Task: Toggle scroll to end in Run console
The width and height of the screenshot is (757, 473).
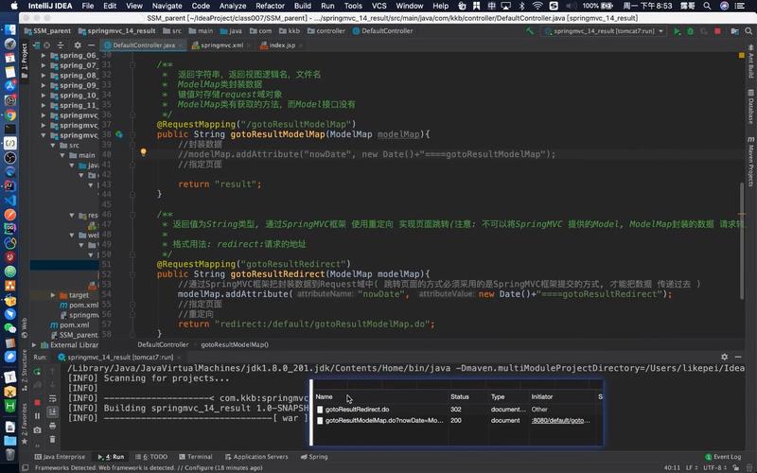Action: [53, 412]
